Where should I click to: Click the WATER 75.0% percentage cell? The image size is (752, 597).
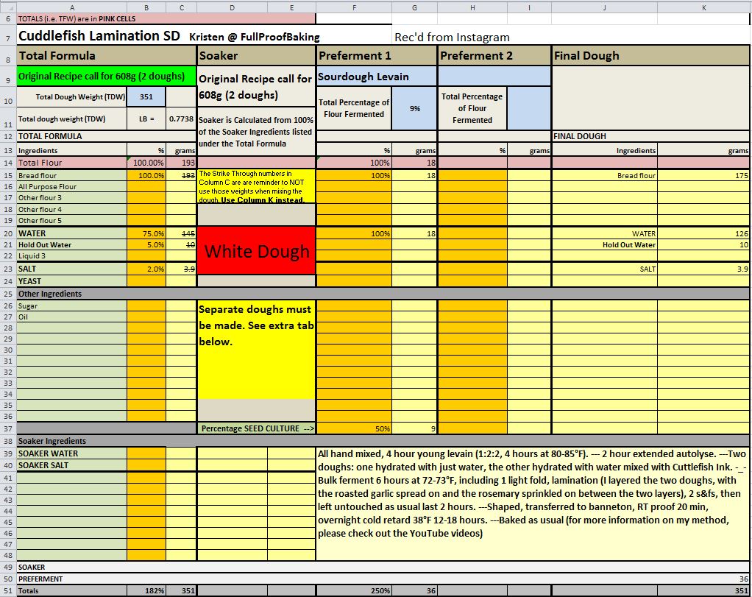click(146, 233)
